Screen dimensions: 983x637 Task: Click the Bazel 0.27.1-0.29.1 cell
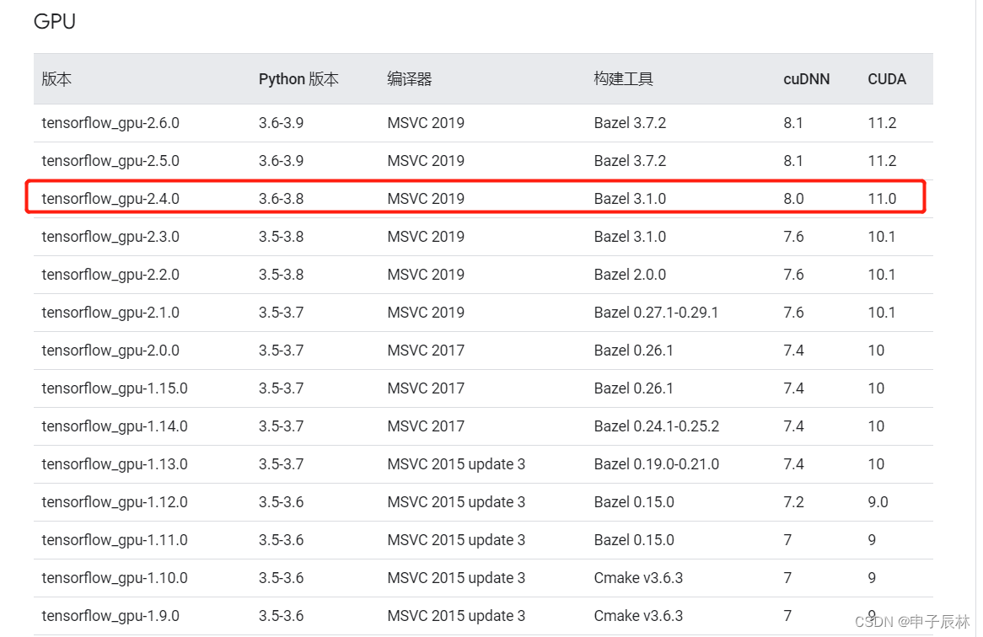click(x=656, y=313)
